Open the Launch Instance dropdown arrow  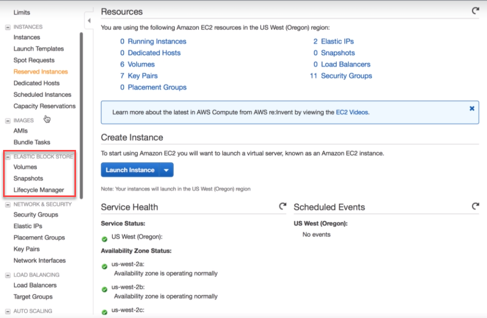pos(166,170)
